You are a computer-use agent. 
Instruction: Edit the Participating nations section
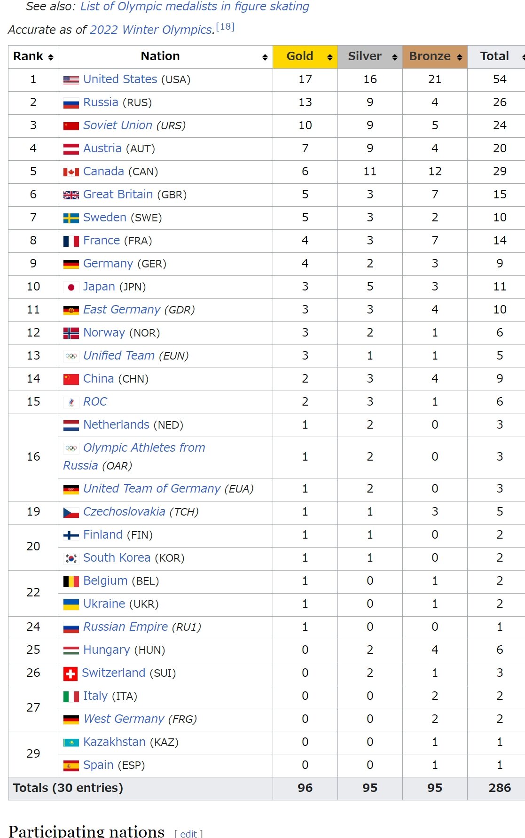pyautogui.click(x=188, y=833)
